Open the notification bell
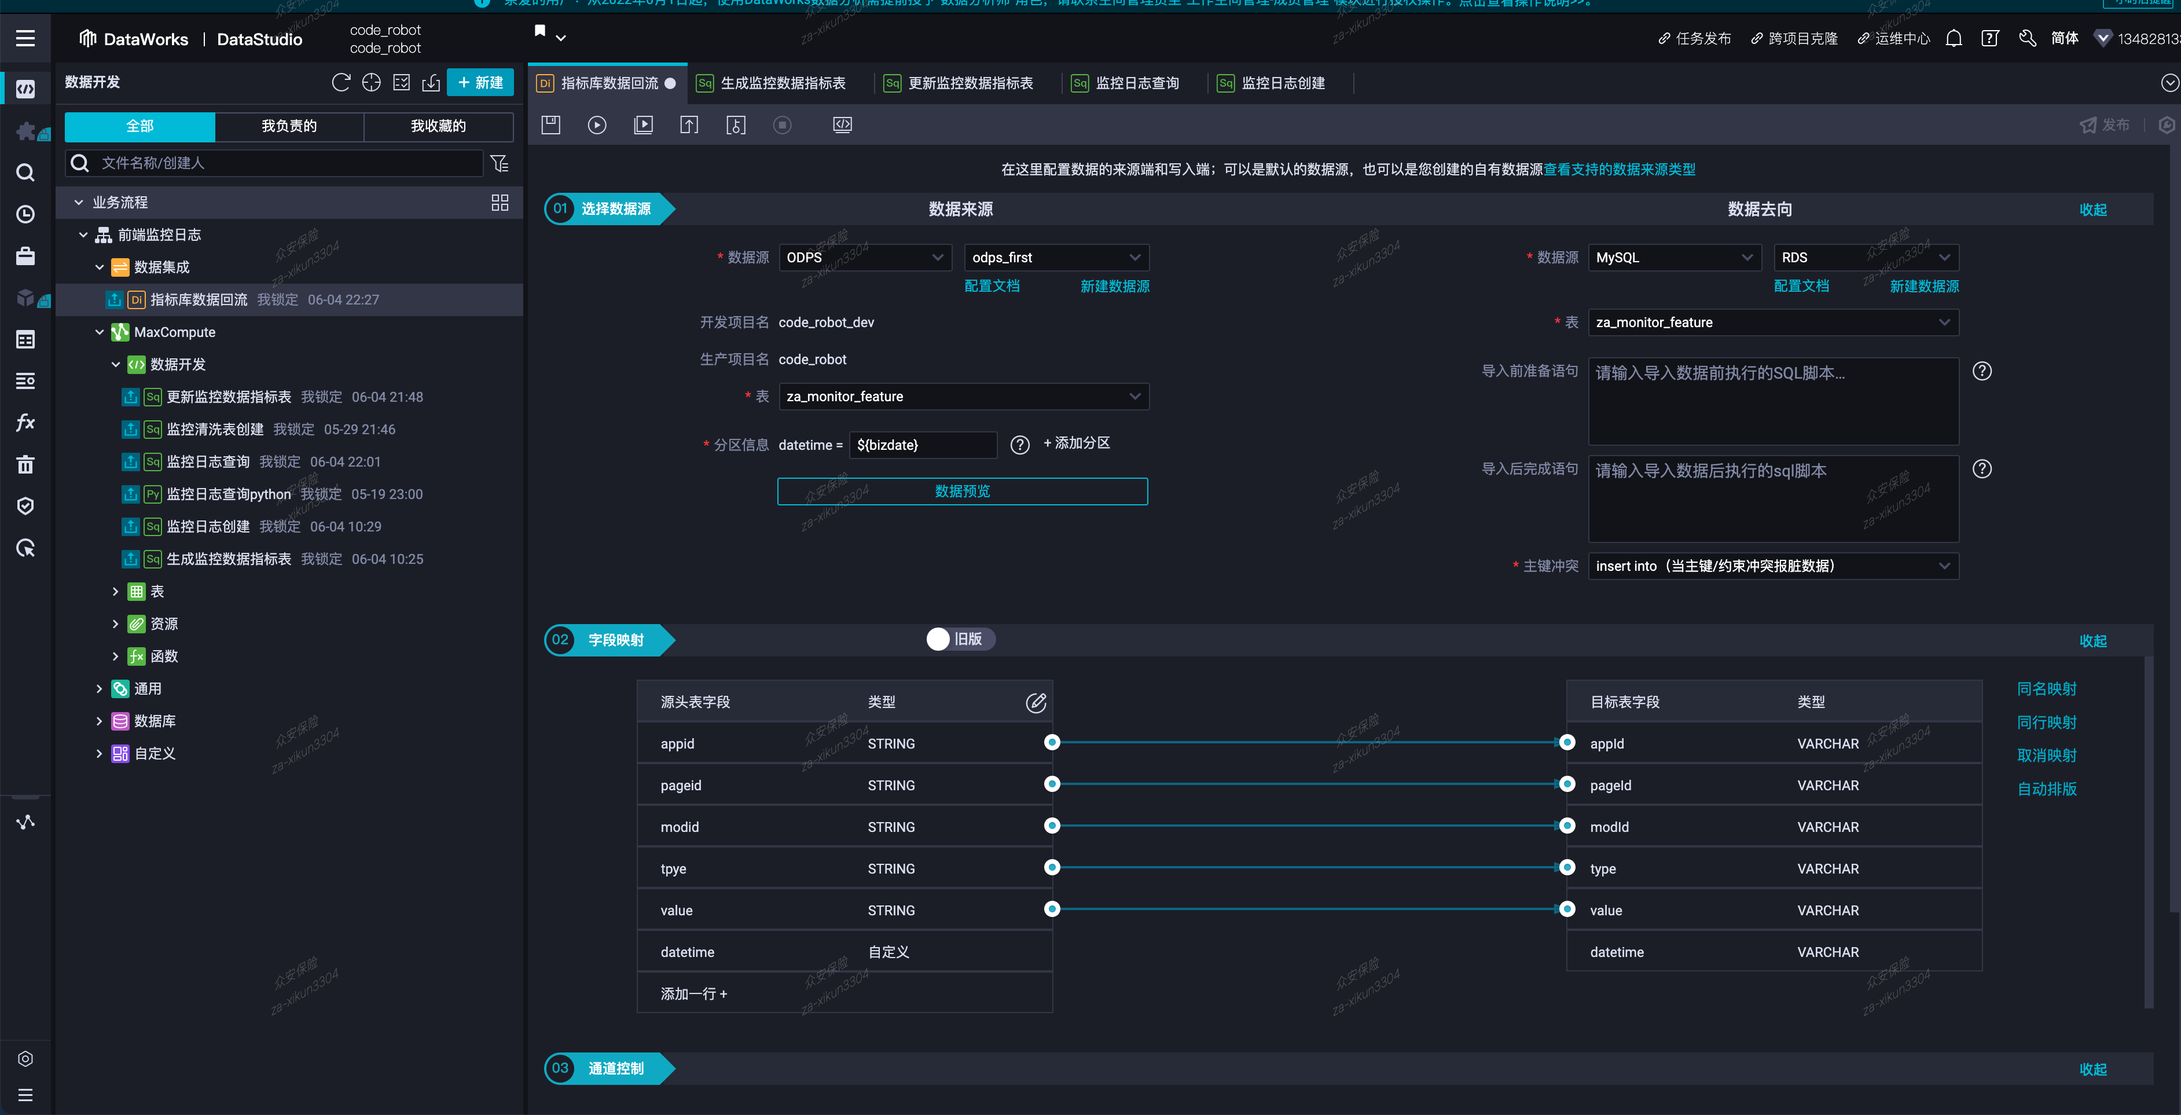 pos(1954,38)
